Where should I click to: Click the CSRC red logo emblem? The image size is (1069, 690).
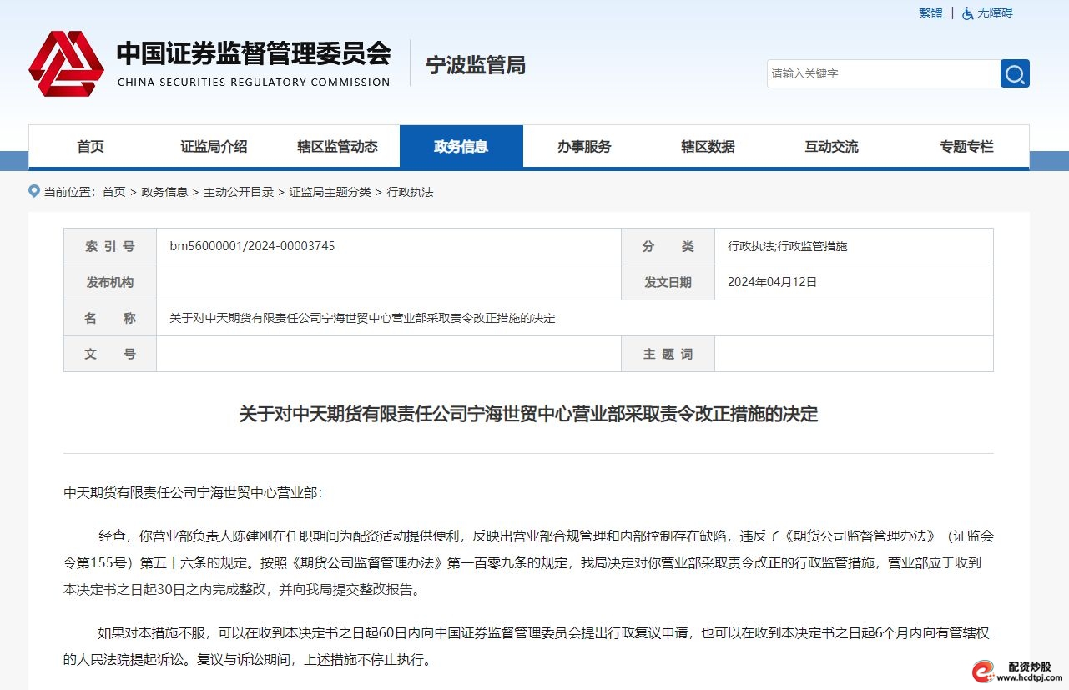[x=66, y=64]
